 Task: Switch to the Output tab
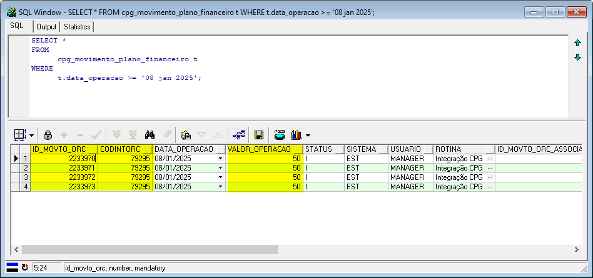tap(46, 27)
